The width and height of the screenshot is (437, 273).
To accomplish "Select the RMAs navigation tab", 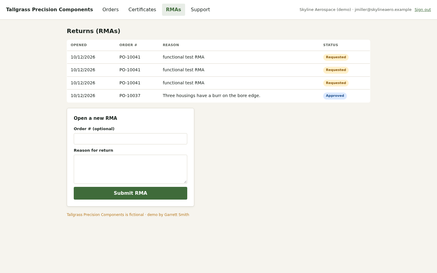I will tap(173, 10).
